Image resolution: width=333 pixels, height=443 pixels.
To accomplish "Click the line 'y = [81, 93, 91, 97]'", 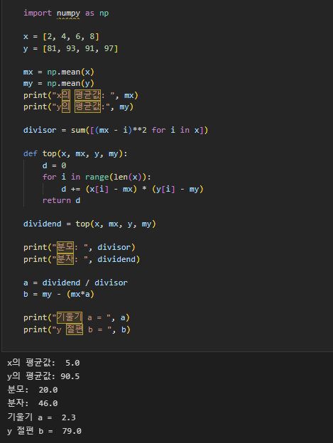I will point(70,48).
